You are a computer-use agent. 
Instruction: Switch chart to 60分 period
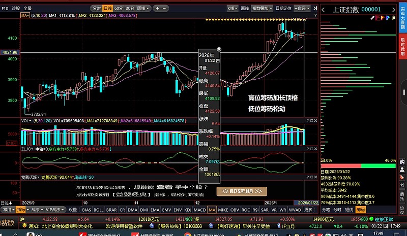[x=119, y=9]
